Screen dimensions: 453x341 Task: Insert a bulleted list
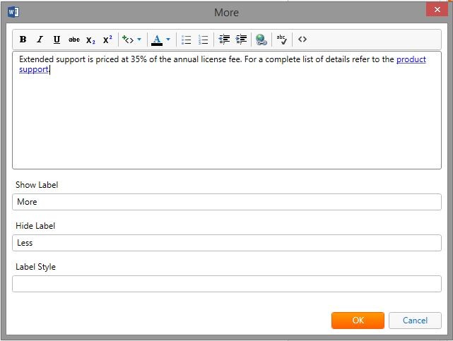click(187, 40)
